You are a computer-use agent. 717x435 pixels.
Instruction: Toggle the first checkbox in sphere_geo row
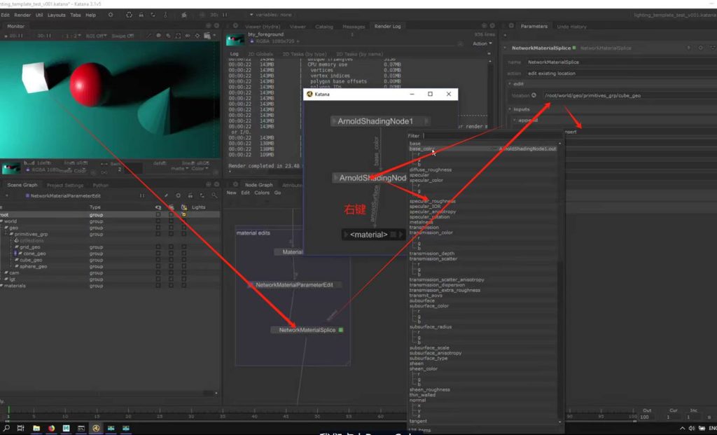[158, 266]
